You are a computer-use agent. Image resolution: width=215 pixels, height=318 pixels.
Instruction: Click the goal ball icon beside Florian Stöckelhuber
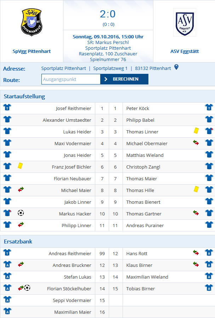[x=27, y=287]
